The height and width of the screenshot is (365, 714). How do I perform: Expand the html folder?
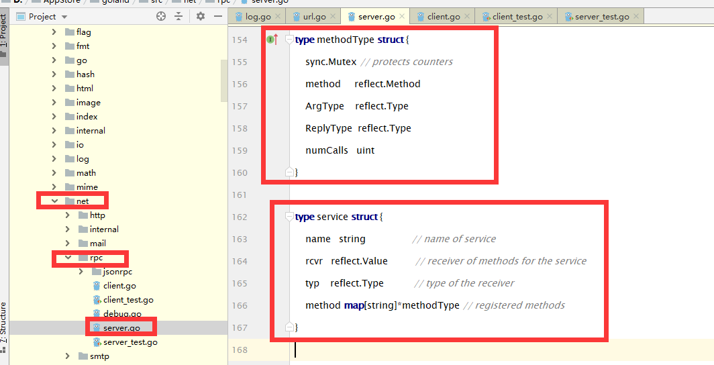tap(54, 89)
